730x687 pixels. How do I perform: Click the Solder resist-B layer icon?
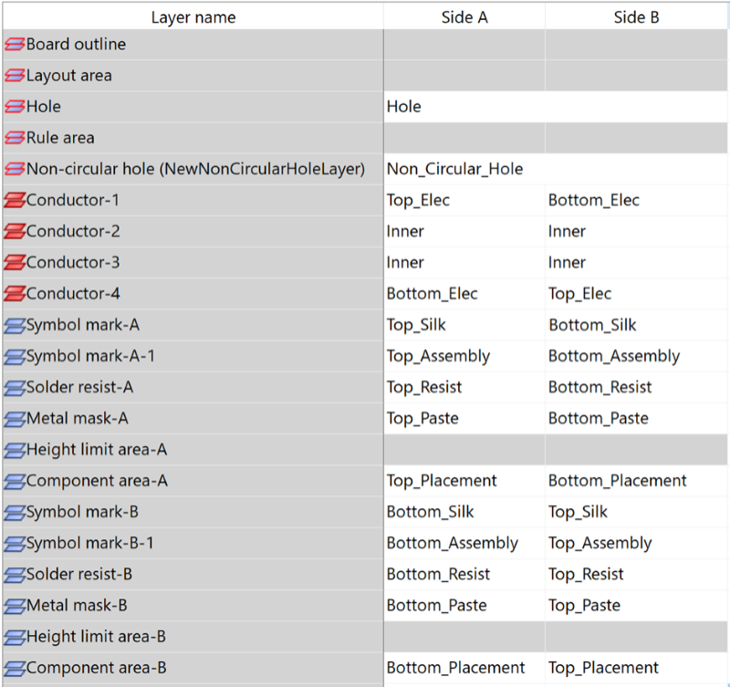coord(15,575)
